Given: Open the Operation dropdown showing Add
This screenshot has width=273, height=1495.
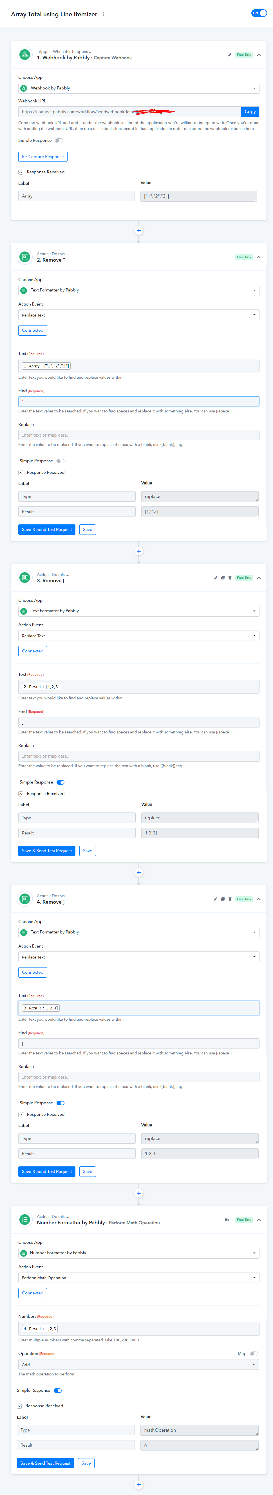Looking at the screenshot, I should click(x=139, y=1364).
